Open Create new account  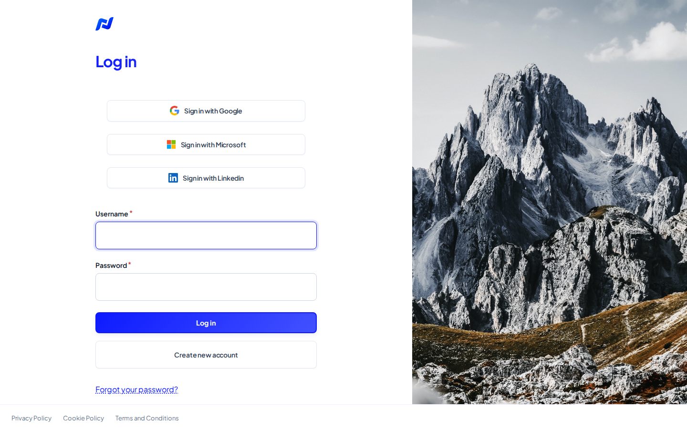pos(206,355)
